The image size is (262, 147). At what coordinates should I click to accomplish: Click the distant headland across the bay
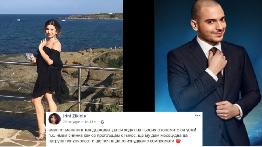pyautogui.click(x=90, y=16)
